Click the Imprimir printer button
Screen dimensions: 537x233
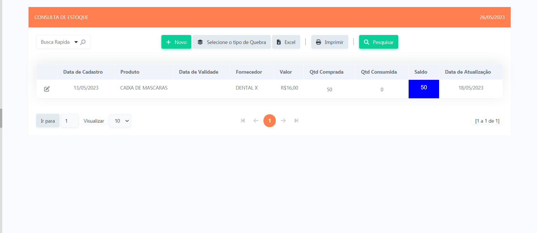click(329, 42)
